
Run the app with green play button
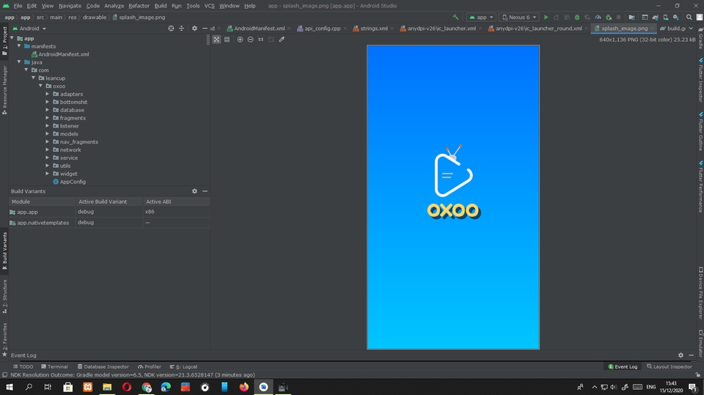point(546,17)
